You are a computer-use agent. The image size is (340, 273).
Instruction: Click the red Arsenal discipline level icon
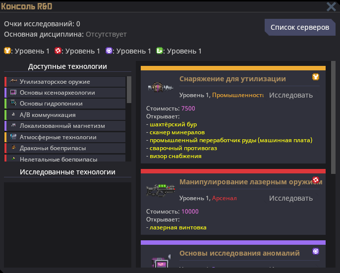(58, 51)
